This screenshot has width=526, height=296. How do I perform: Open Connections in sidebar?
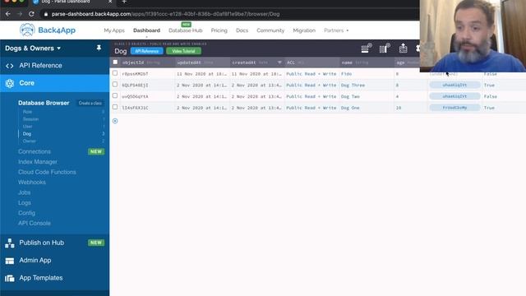click(x=35, y=151)
